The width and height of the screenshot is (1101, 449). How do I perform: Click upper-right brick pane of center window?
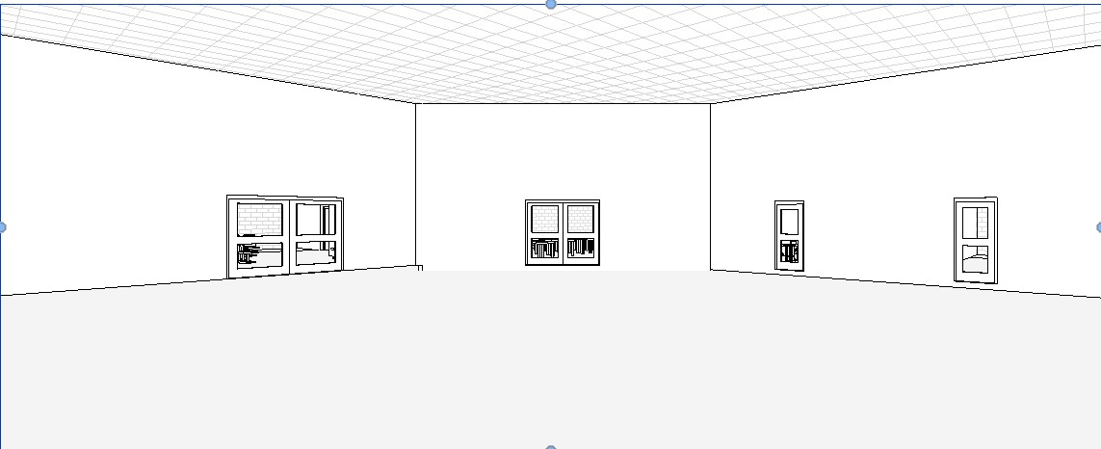[580, 219]
